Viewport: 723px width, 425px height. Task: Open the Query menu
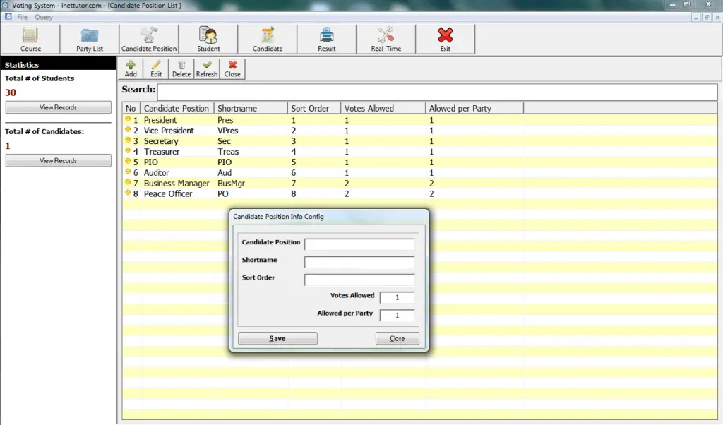coord(44,17)
